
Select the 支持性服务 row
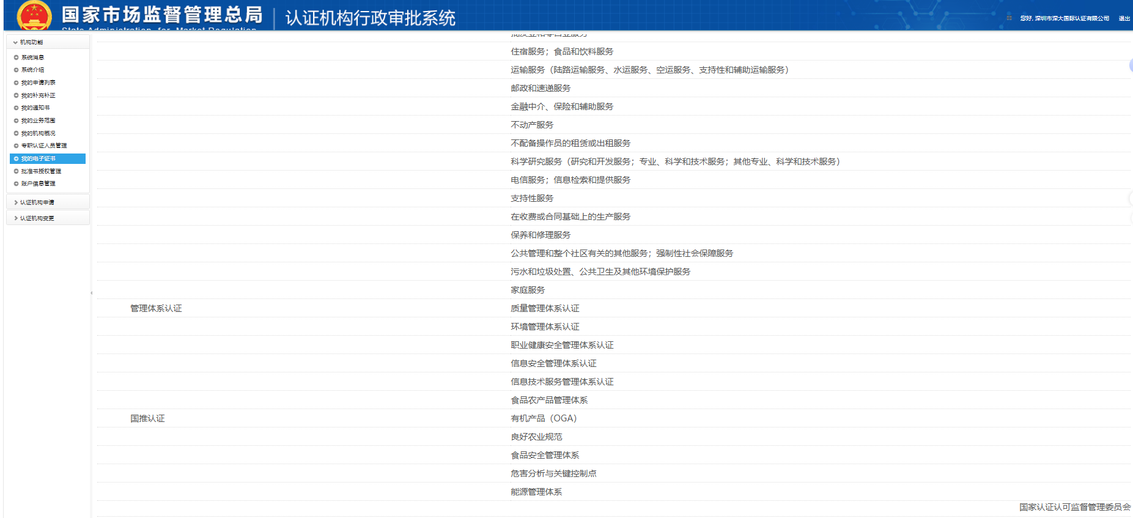pos(613,198)
